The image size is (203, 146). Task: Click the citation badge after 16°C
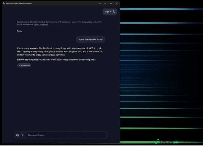point(94,48)
